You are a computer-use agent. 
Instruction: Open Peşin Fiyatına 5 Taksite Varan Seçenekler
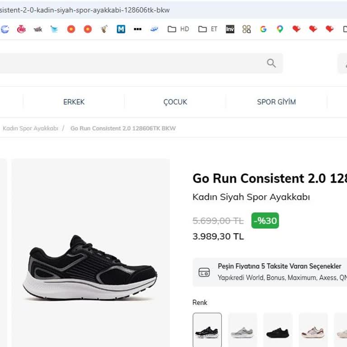280,266
